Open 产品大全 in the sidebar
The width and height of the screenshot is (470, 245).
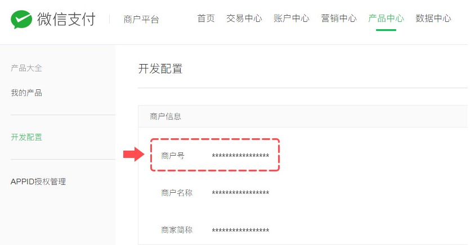tap(26, 68)
